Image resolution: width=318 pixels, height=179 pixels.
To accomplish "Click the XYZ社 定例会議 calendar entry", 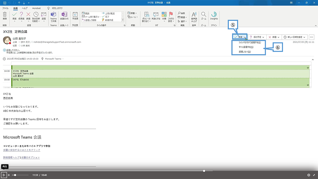I will pos(160,73).
